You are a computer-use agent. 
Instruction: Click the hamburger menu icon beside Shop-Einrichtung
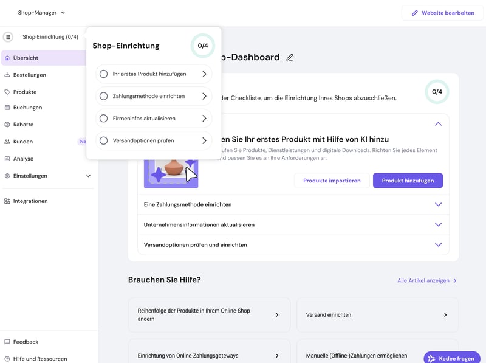point(8,37)
